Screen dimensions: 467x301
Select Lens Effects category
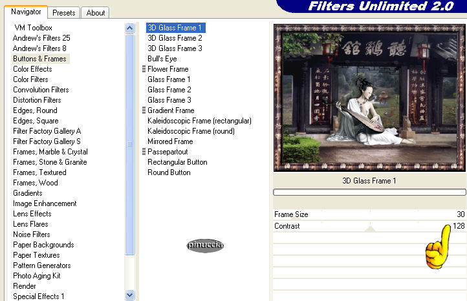click(x=32, y=214)
